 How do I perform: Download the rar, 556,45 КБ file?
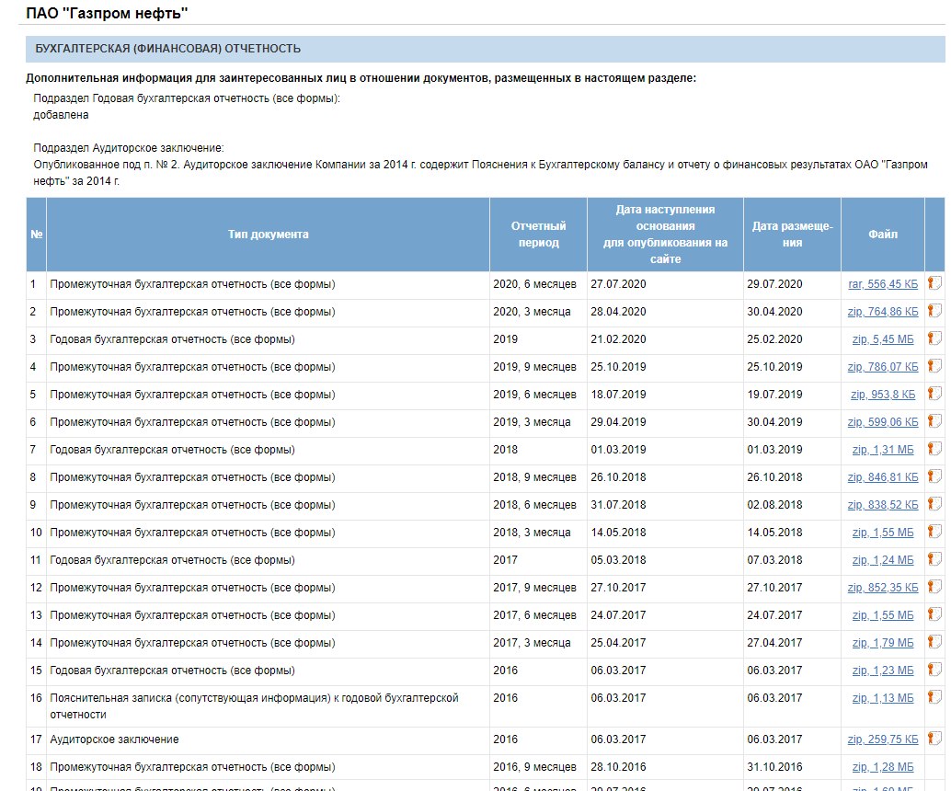tap(882, 284)
